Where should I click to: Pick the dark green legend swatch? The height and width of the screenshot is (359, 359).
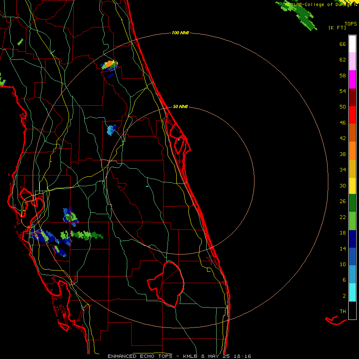352,203
